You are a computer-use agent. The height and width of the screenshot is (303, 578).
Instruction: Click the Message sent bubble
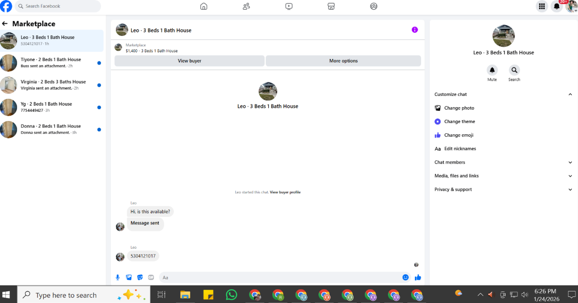pos(145,224)
